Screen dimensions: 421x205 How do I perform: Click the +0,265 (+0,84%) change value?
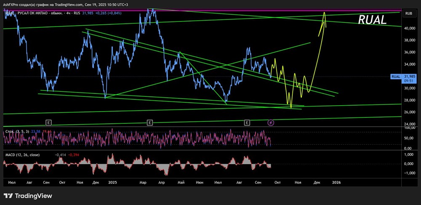(x=109, y=13)
